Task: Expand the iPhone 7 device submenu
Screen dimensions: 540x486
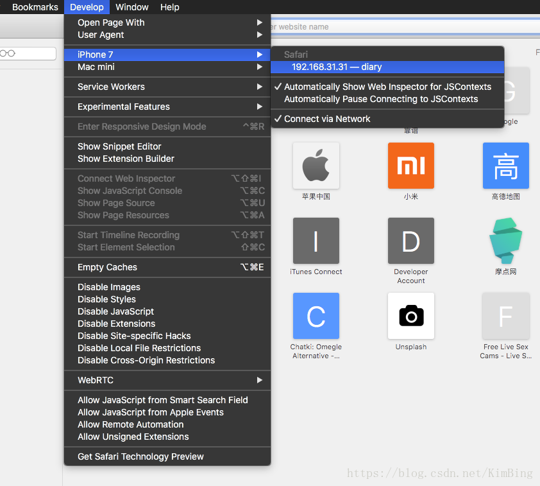Action: 167,55
